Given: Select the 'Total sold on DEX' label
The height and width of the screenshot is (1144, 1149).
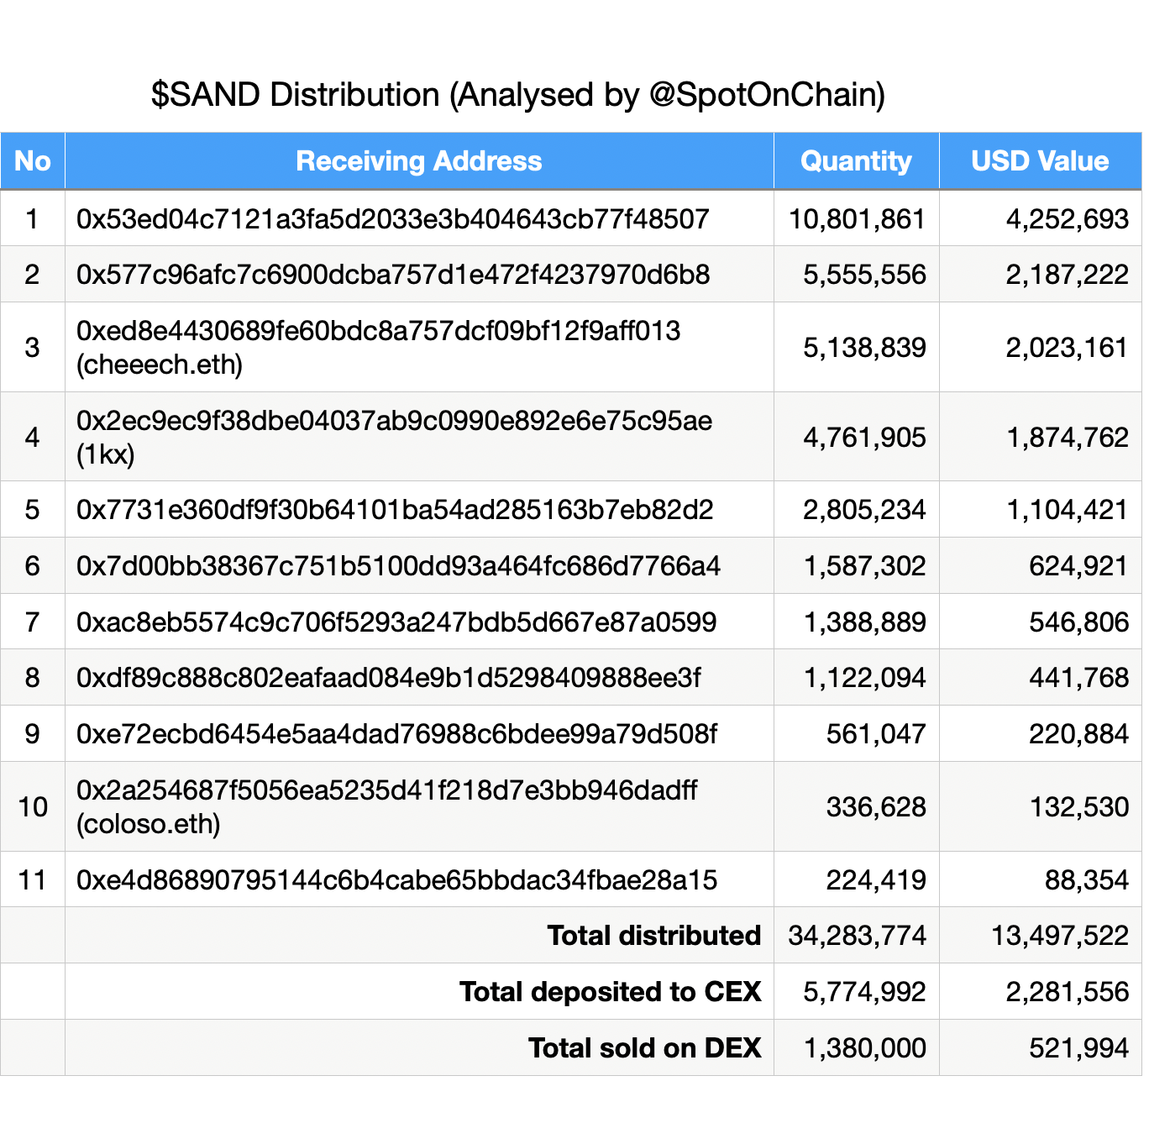Looking at the screenshot, I should [x=644, y=1048].
